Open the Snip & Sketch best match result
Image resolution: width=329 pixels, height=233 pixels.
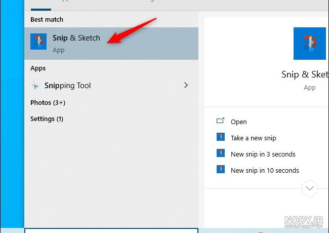(x=111, y=44)
